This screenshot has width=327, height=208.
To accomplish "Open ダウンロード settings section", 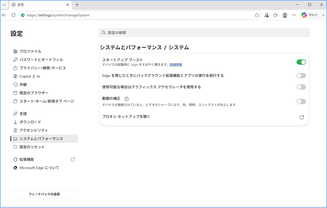I will click(x=44, y=122).
